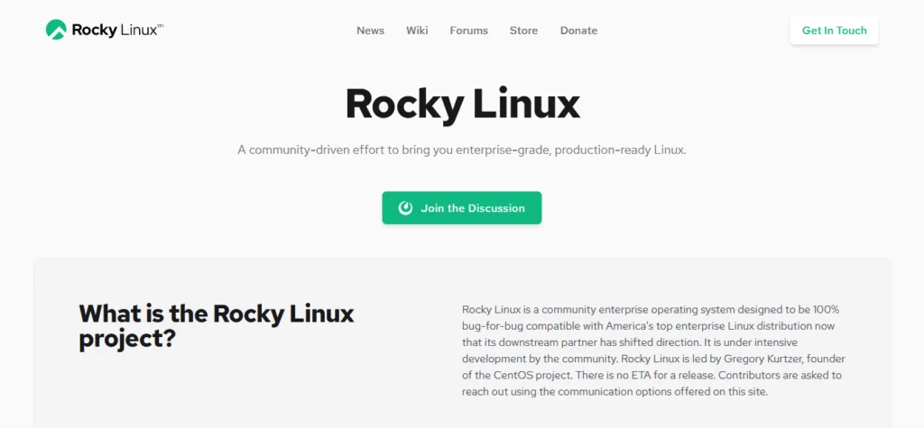Click the large Rocky Linux page title
Screen dimensions: 924x428
pos(463,105)
